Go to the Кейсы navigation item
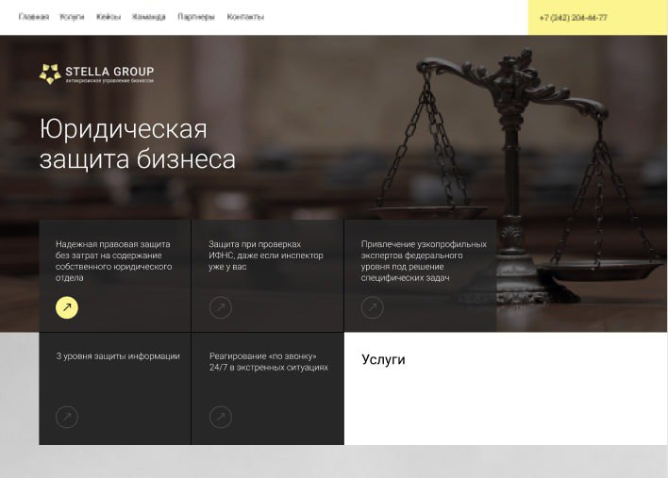668x478 pixels. pyautogui.click(x=109, y=17)
